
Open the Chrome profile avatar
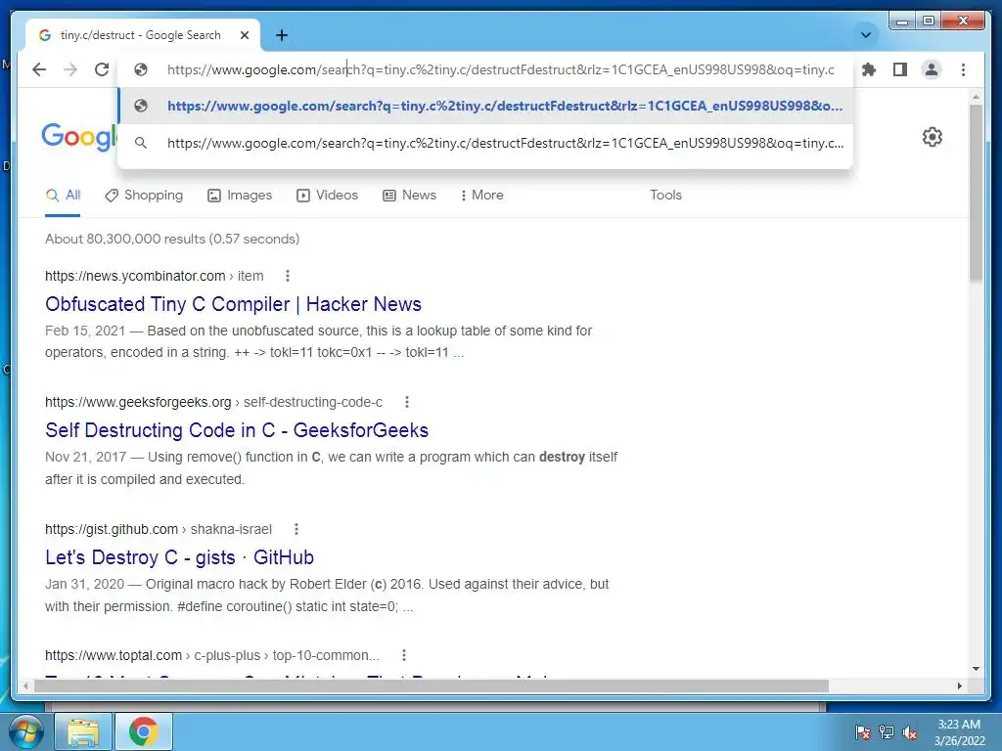coord(932,69)
